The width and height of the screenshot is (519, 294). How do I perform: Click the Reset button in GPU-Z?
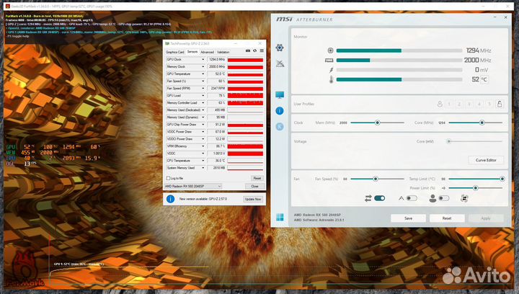(x=257, y=178)
